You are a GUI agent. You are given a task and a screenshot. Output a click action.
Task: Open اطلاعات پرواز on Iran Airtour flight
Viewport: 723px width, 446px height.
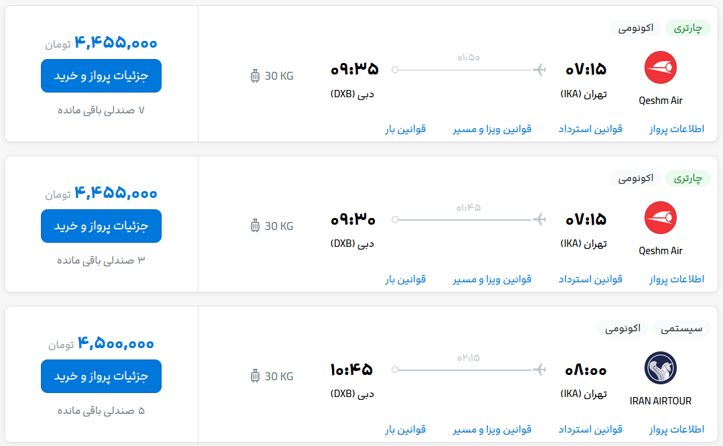(x=677, y=429)
